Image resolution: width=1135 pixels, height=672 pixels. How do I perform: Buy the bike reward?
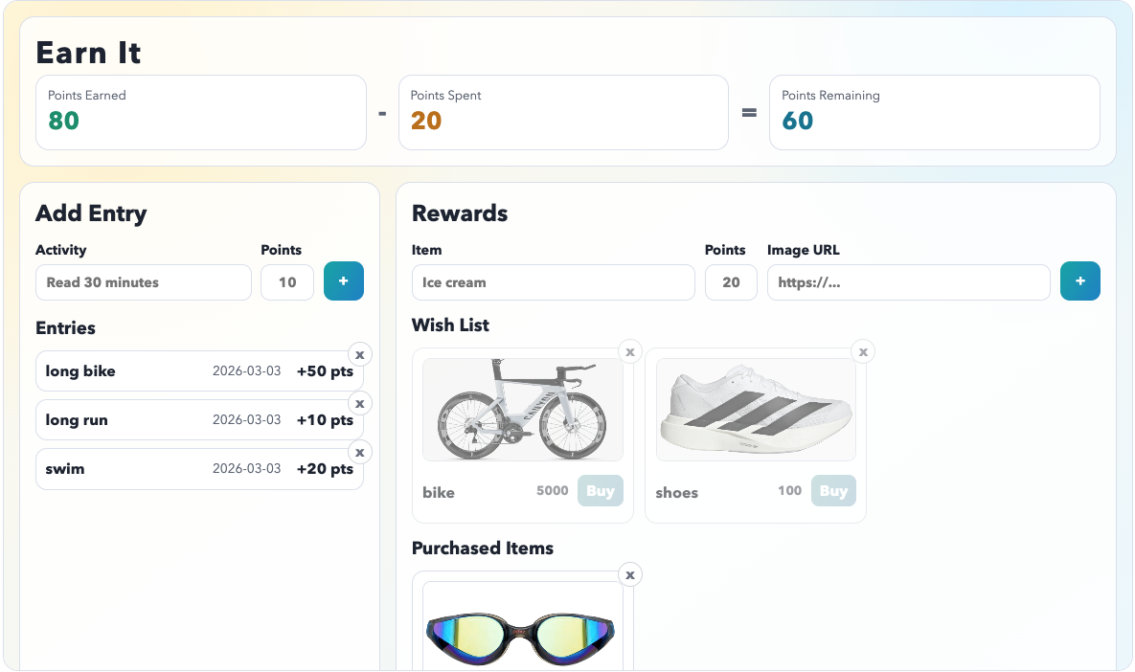[601, 491]
